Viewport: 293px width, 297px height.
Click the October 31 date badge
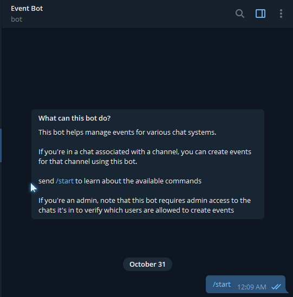147,264
